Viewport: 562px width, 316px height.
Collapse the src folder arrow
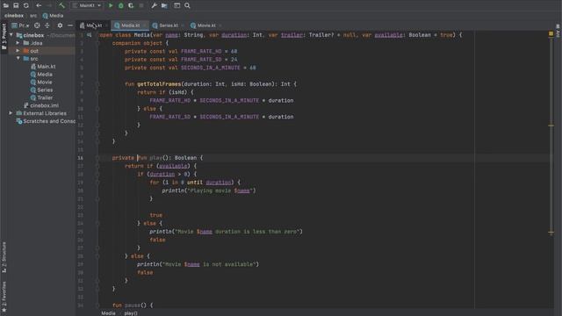click(x=18, y=59)
